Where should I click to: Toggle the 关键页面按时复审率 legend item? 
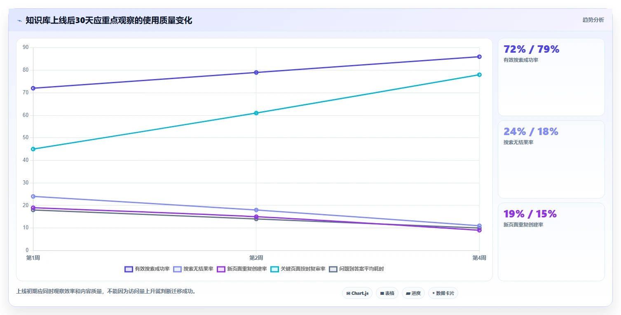pos(298,269)
